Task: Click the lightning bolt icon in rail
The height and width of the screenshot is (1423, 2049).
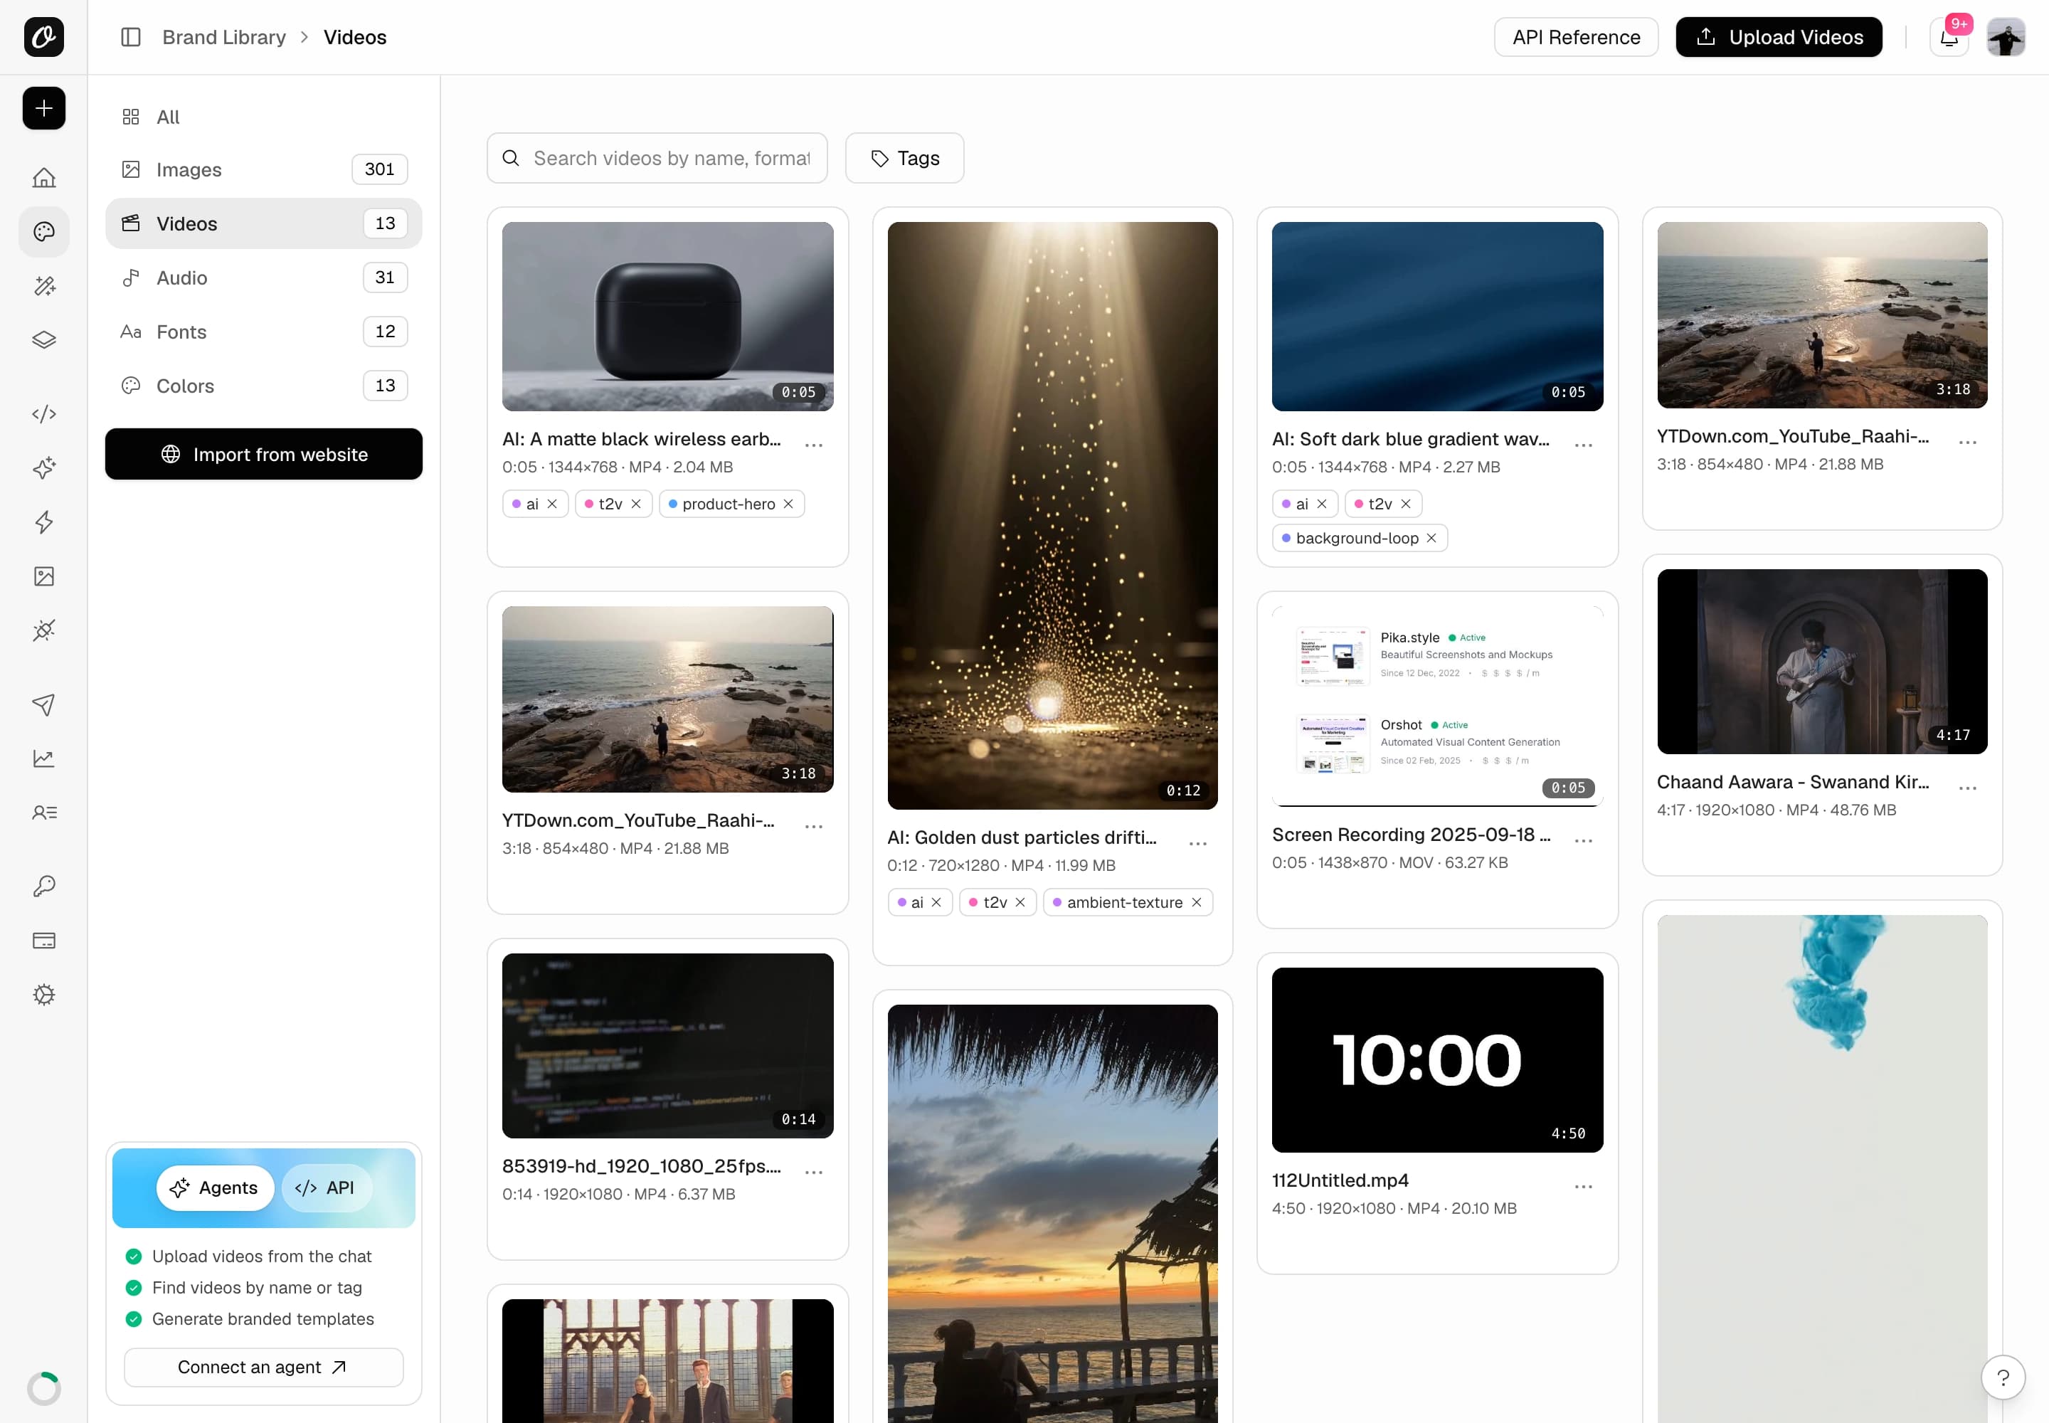Action: (x=43, y=522)
